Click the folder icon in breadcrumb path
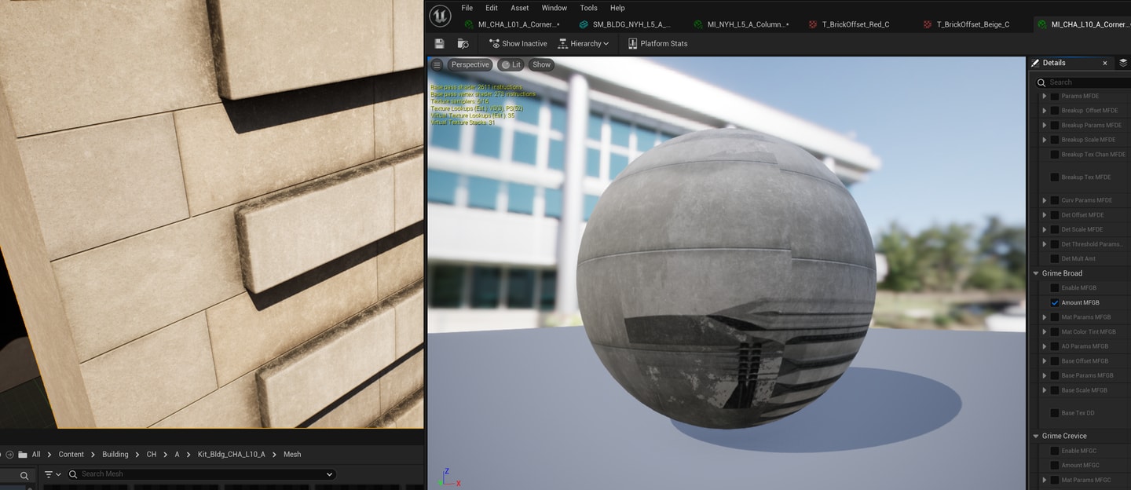 tap(23, 455)
